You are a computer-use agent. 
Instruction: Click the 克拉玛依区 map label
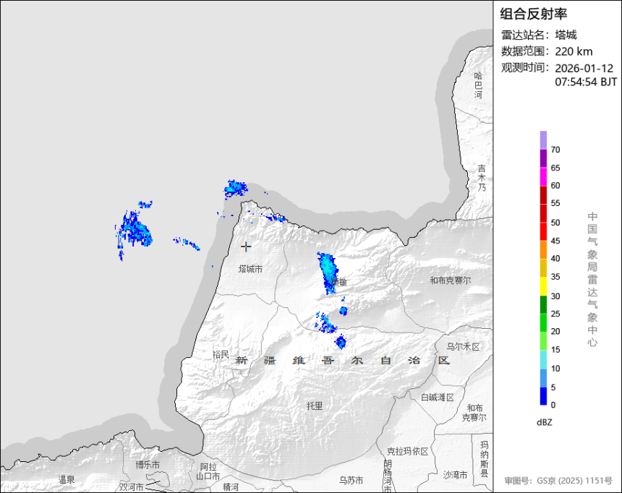click(x=407, y=451)
